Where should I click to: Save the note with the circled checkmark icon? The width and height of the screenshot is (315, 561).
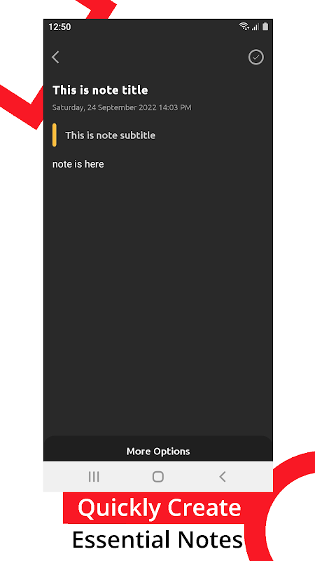[255, 58]
